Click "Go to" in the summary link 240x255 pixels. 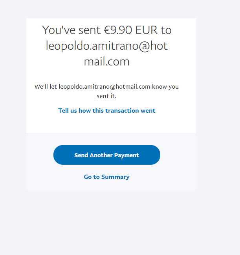92,177
